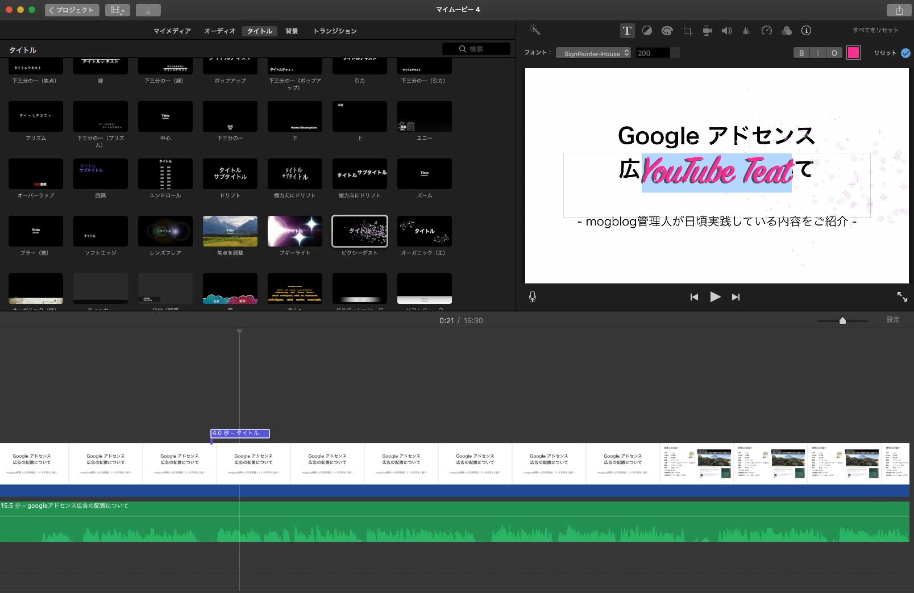Select the オーガニック(主) title thumbnail
914x593 pixels.
425,231
